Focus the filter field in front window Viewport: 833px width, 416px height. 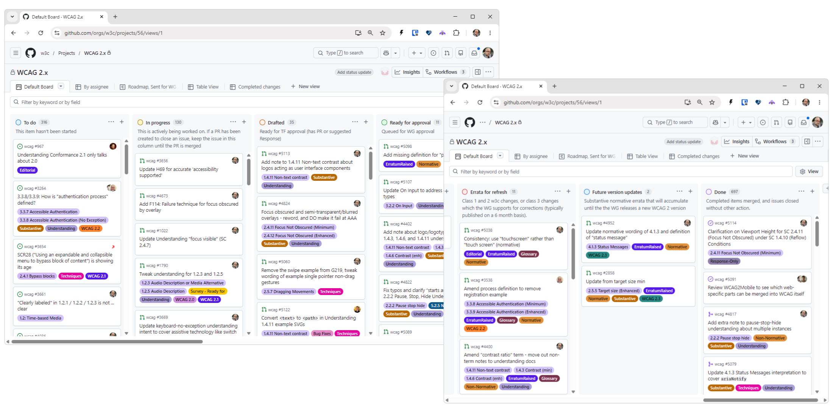(621, 172)
